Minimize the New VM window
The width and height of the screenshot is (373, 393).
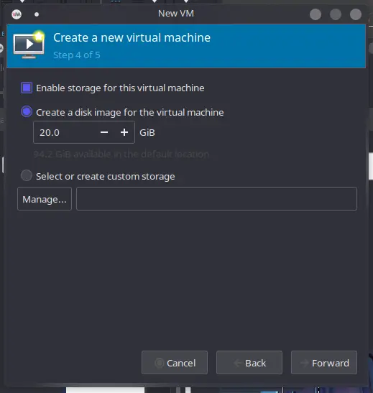pyautogui.click(x=316, y=14)
